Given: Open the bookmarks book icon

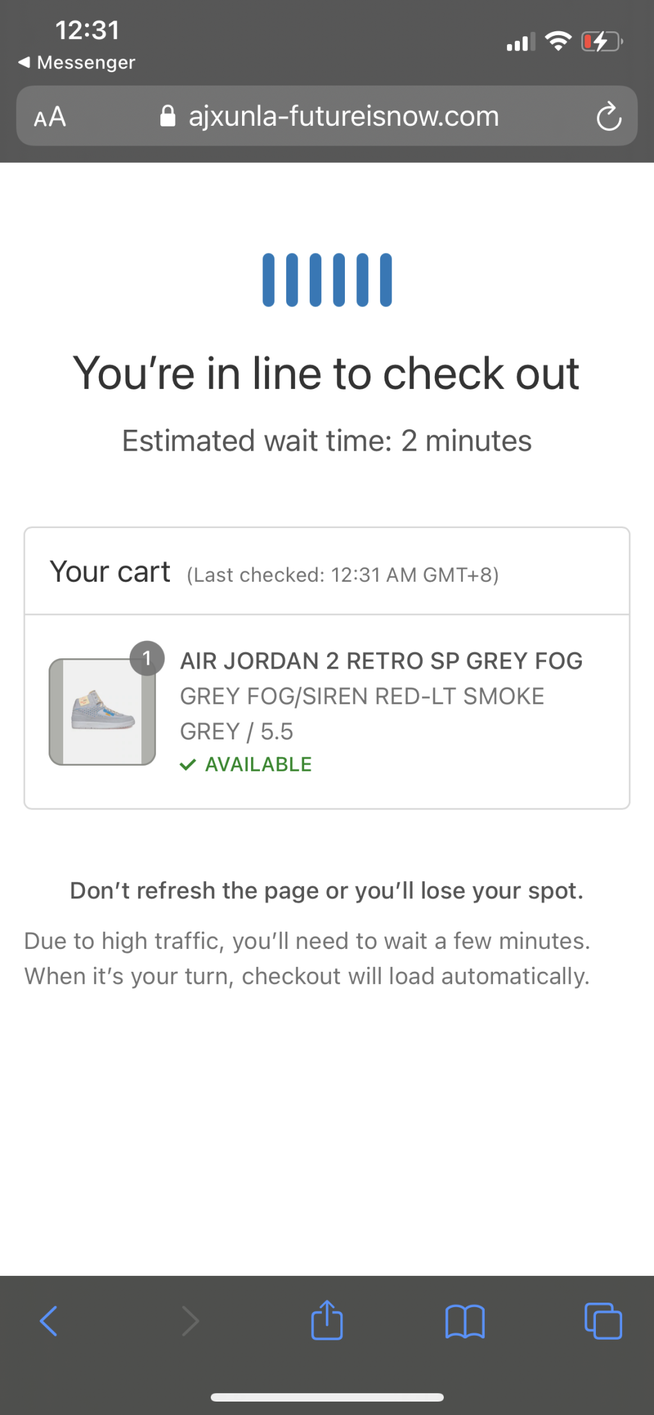Looking at the screenshot, I should (x=465, y=1320).
